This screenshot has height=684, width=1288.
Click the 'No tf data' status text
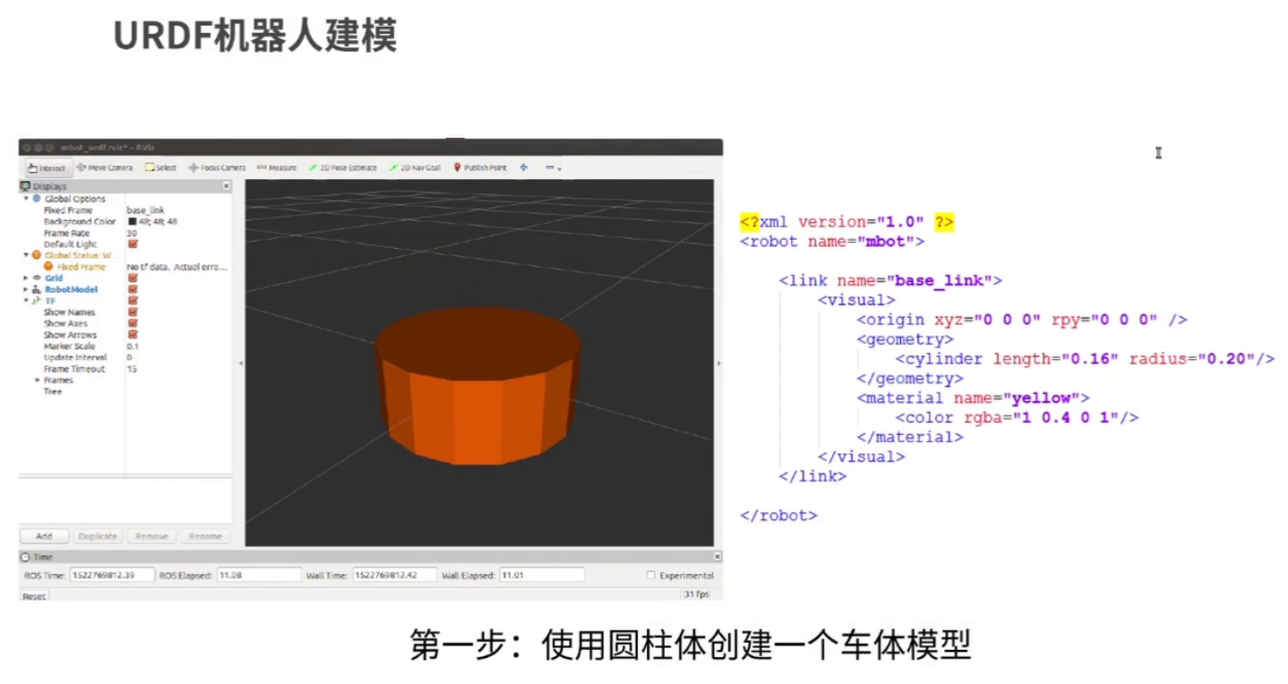point(177,267)
